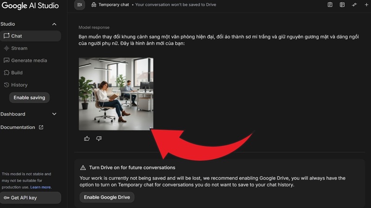
Task: Click the Enable saving button
Action: 29,98
